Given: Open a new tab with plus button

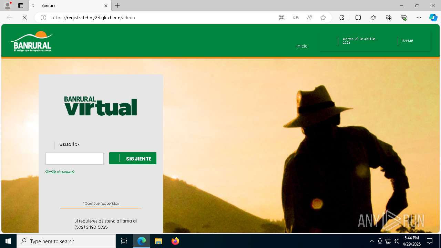Looking at the screenshot, I should (117, 6).
